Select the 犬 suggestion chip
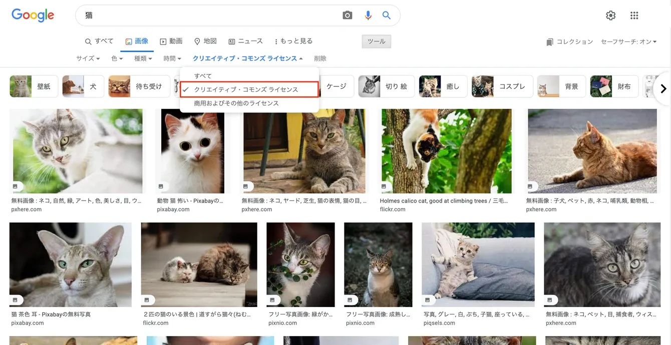Viewport: 671px width, 345px height. pyautogui.click(x=83, y=86)
